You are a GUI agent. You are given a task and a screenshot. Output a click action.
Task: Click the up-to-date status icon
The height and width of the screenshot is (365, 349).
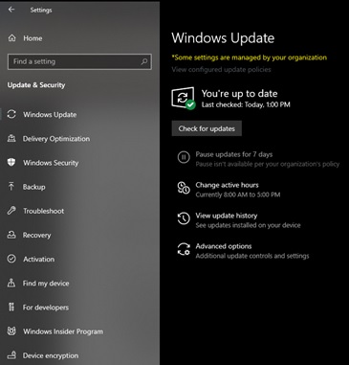pyautogui.click(x=184, y=98)
